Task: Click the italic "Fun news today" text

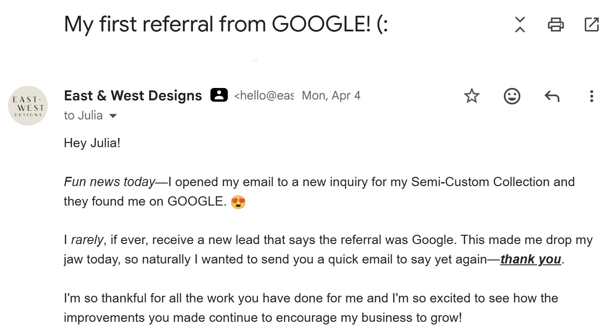Action: pos(109,182)
